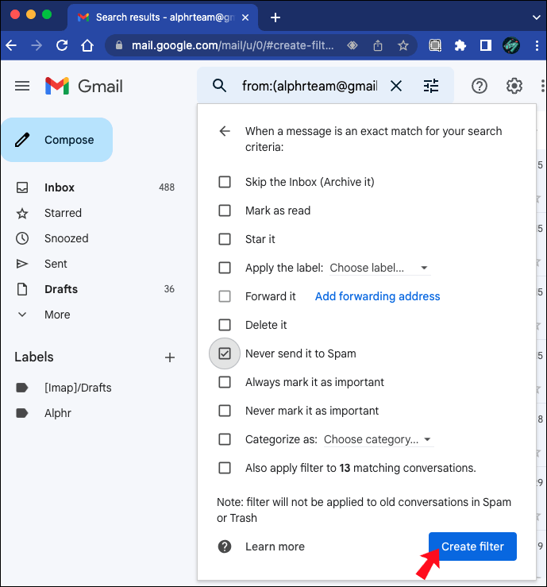Open the Choose label dropdown
Viewport: 547px width, 587px height.
tap(379, 268)
